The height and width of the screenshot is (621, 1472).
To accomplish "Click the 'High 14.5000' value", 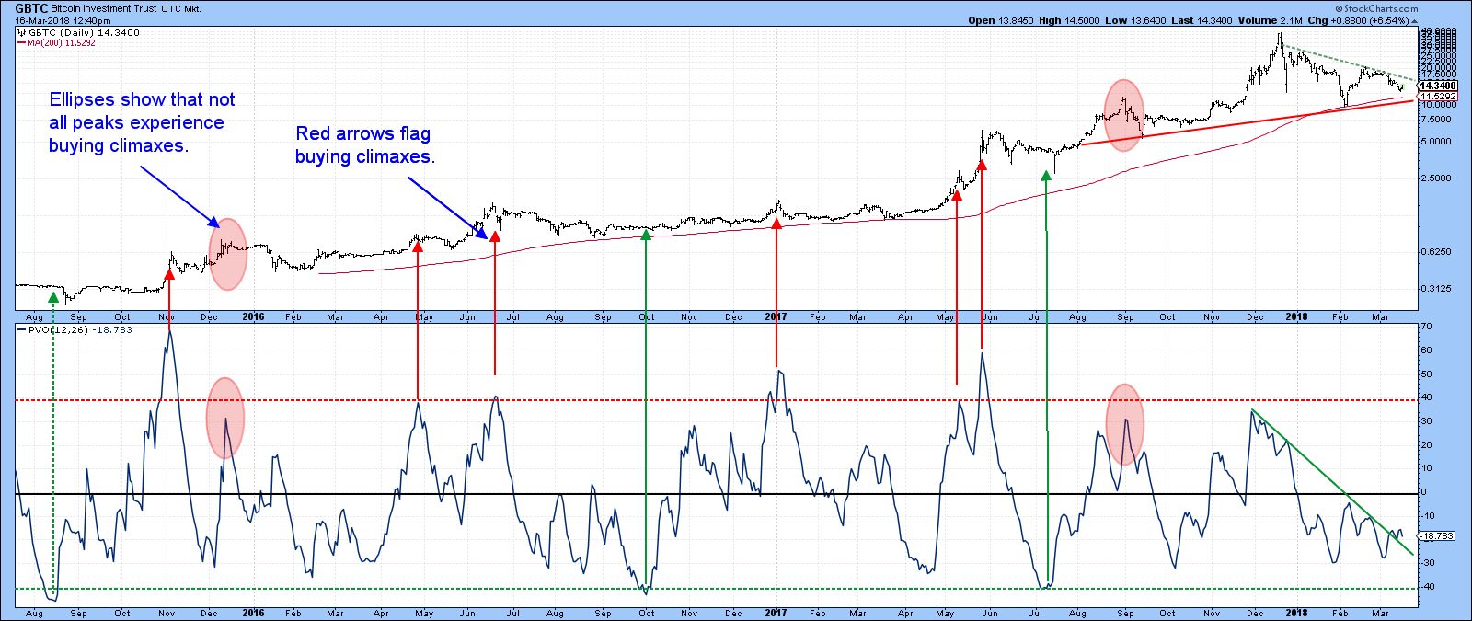I will (1069, 20).
